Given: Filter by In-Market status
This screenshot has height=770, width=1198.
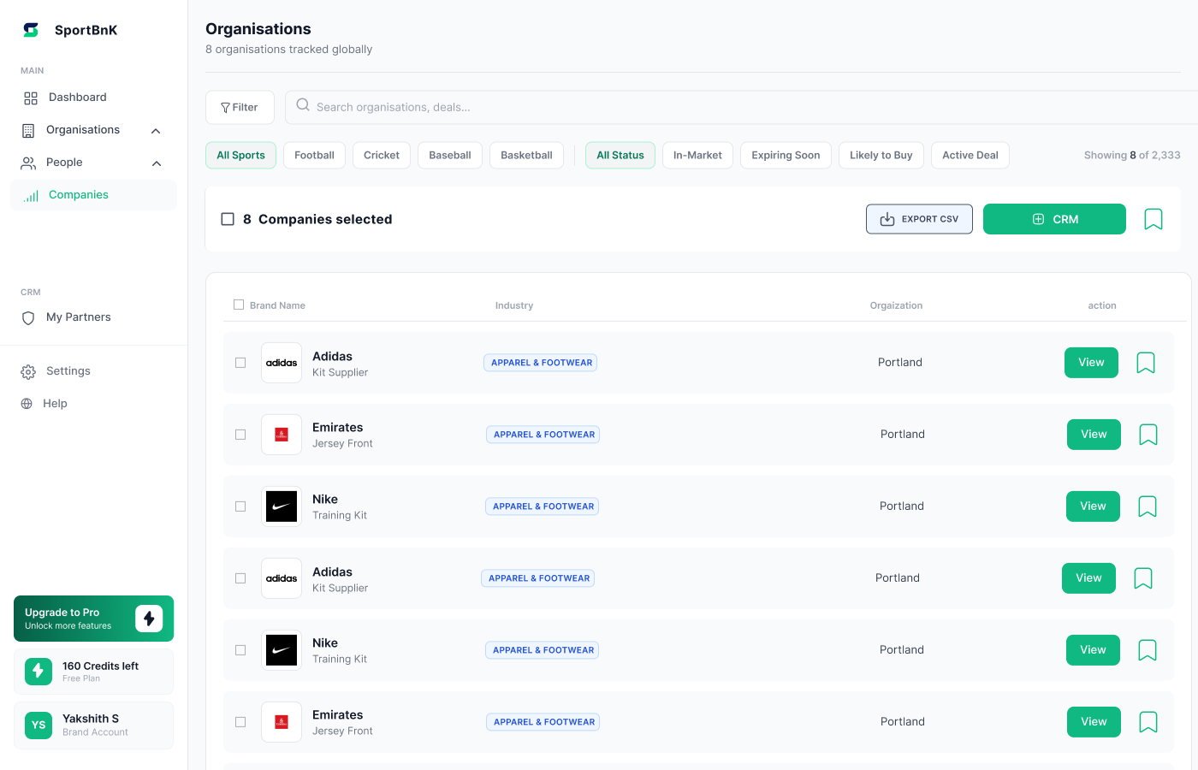Looking at the screenshot, I should pos(697,155).
